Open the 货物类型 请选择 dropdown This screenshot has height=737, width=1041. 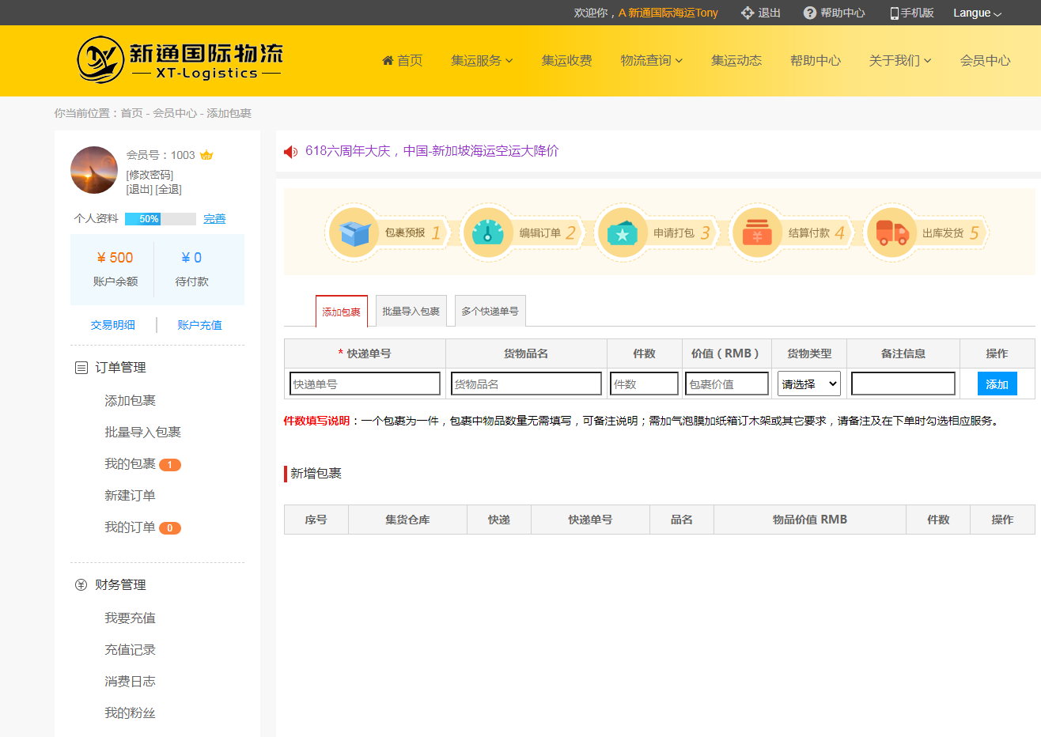(809, 384)
